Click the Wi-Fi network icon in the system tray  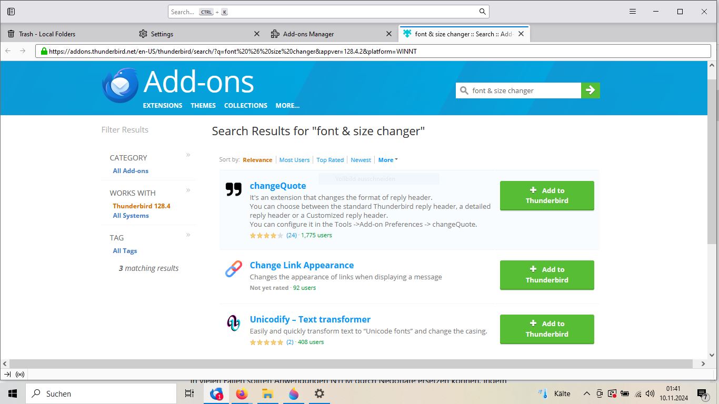point(638,393)
